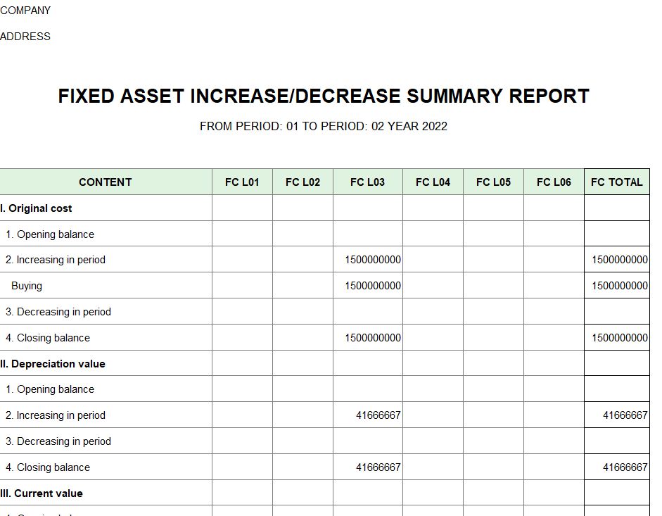
Task: Click the FC L06 column header
Action: click(554, 182)
